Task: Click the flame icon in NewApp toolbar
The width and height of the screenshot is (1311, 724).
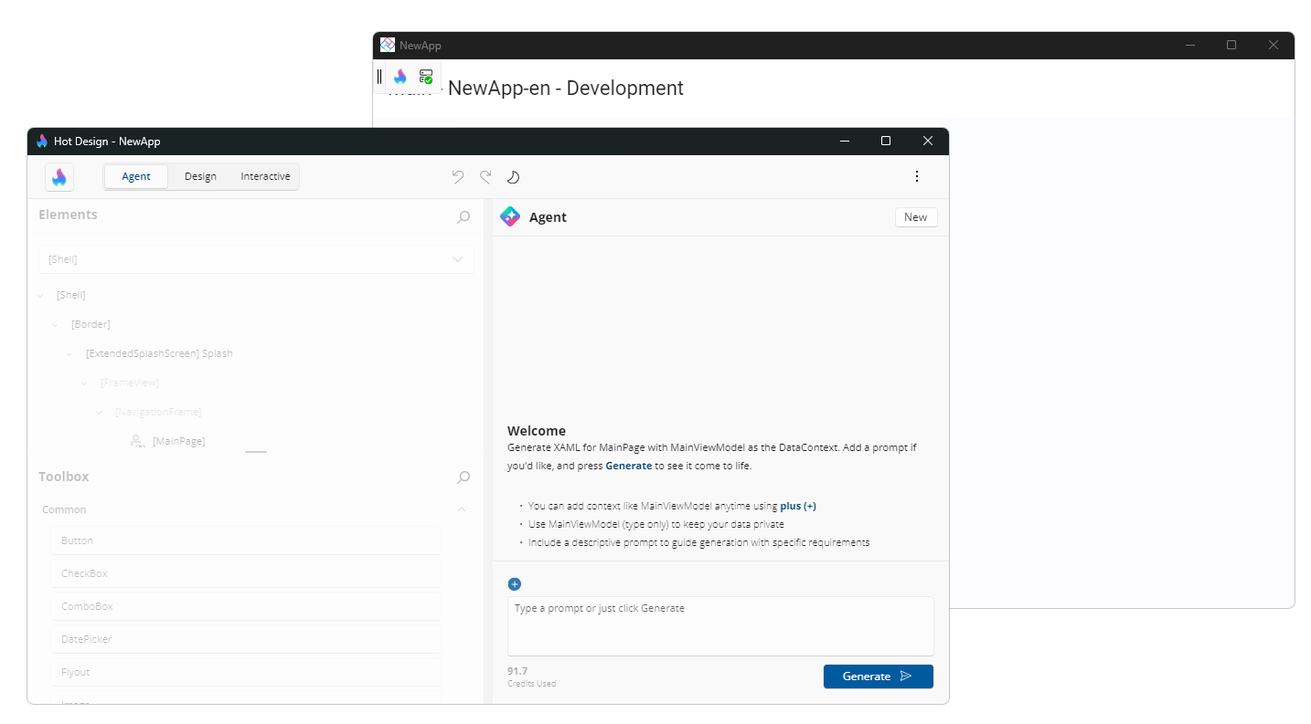Action: [400, 77]
